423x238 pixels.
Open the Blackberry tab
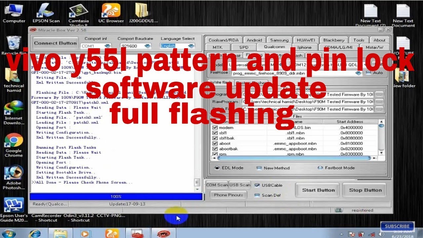(334, 40)
